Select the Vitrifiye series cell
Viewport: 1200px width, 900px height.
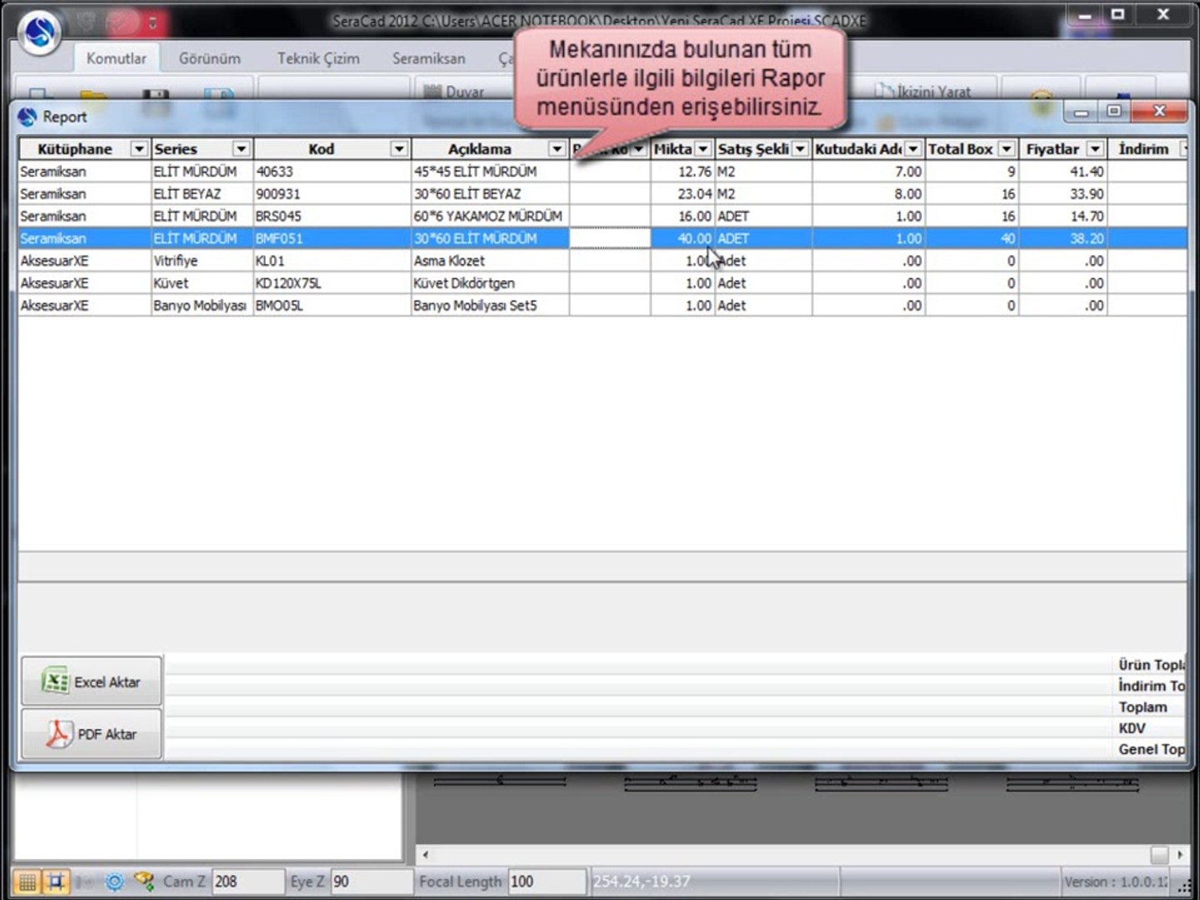[x=202, y=261]
